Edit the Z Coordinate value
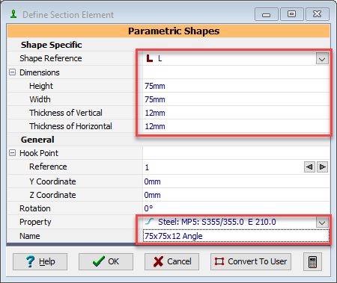This screenshot has height=283, width=337. click(236, 195)
